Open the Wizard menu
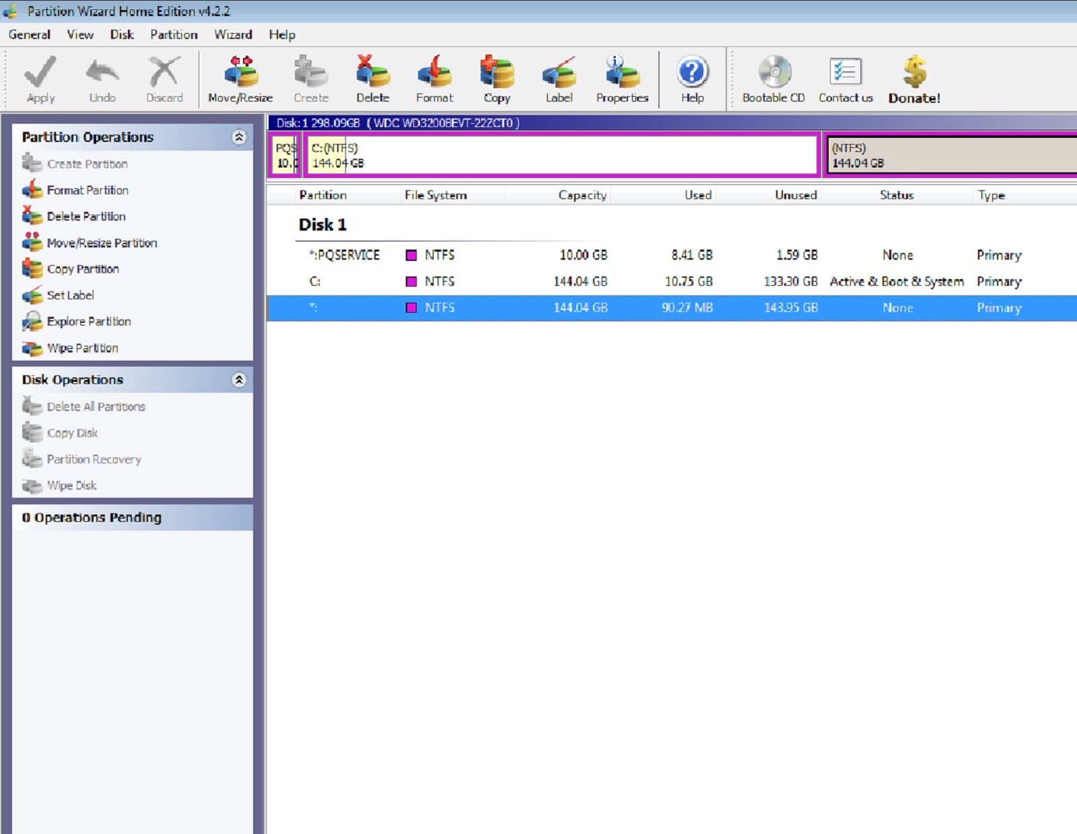The height and width of the screenshot is (834, 1077). pyautogui.click(x=233, y=35)
